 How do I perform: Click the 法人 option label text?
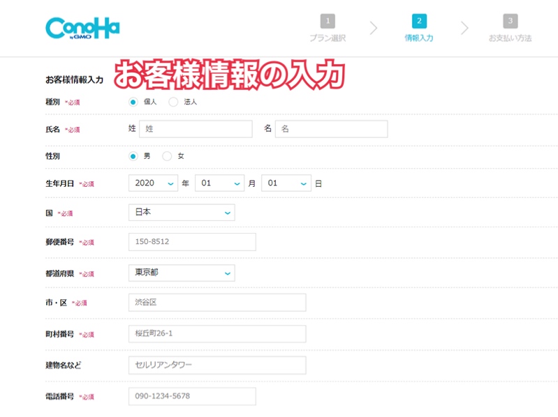click(191, 102)
